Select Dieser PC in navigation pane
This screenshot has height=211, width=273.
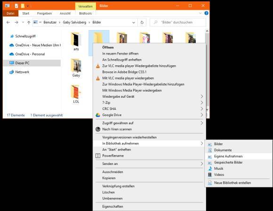32,63
